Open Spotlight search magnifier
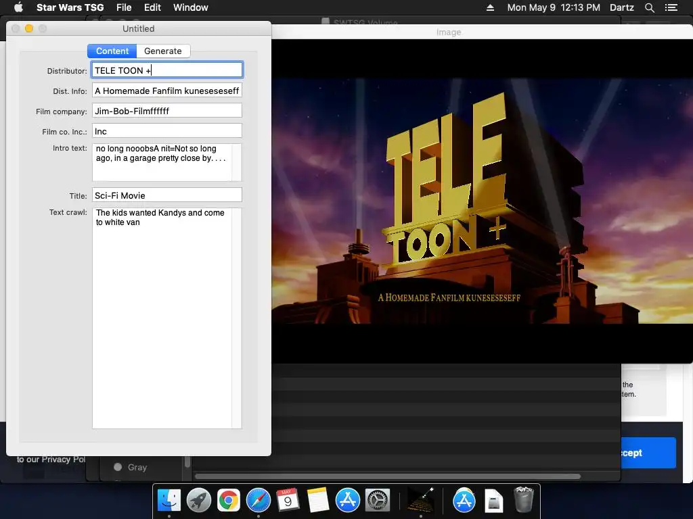This screenshot has width=693, height=519. tap(649, 7)
